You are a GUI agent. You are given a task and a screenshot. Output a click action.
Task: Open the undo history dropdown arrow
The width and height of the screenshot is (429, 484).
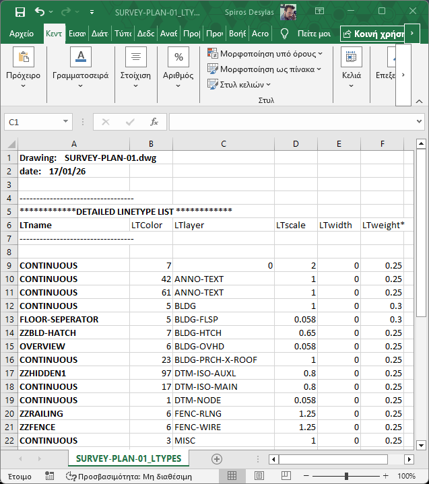coord(51,11)
